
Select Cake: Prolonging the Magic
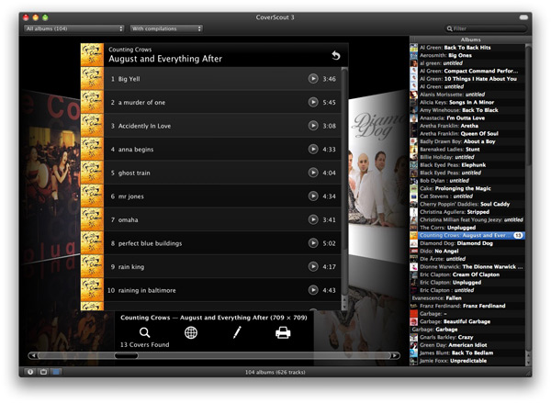click(x=467, y=188)
